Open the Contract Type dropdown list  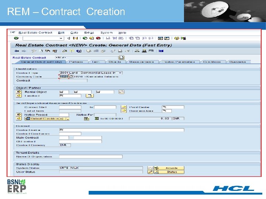pos(120,73)
